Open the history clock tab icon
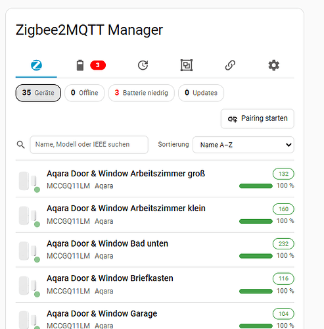Image resolution: width=324 pixels, height=329 pixels. 143,65
